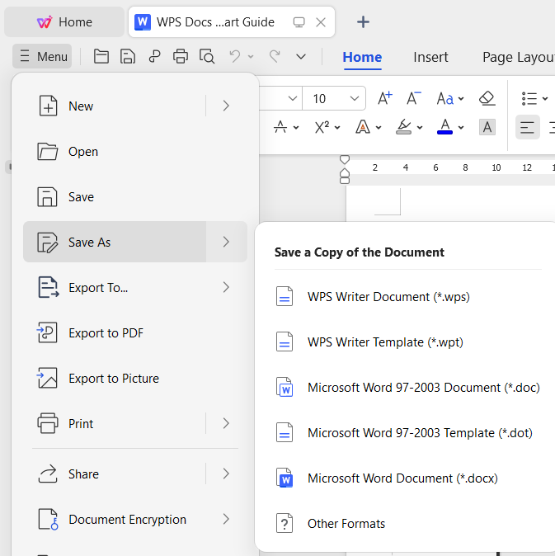Choose Save As from the menu
The image size is (555, 556).
coord(114,242)
